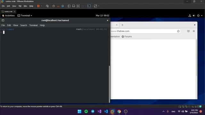
Task: Enter full screen mode icon in VMware
Action: [78, 6]
